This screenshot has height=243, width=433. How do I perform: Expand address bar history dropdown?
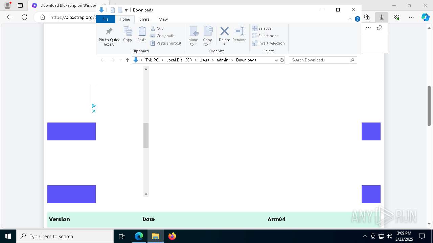click(x=276, y=60)
